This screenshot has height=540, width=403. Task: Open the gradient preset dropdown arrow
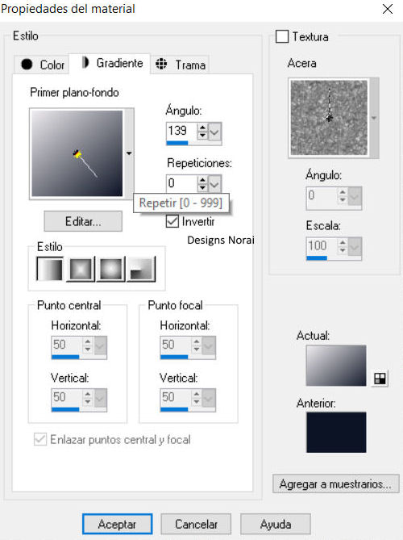[x=129, y=153]
